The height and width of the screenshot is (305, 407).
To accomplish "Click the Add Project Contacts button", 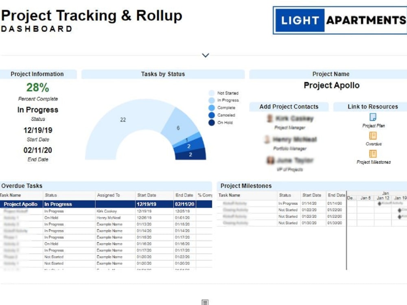I will pyautogui.click(x=289, y=107).
